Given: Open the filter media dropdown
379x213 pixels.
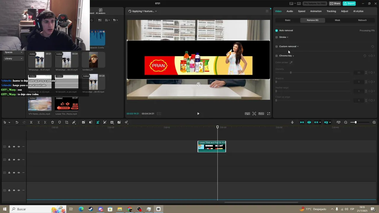Looking at the screenshot, I should (x=115, y=20).
